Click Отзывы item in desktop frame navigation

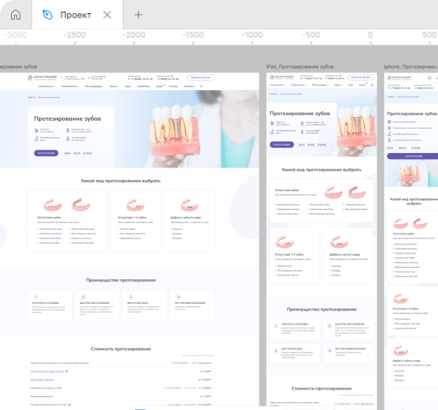pyautogui.click(x=173, y=86)
